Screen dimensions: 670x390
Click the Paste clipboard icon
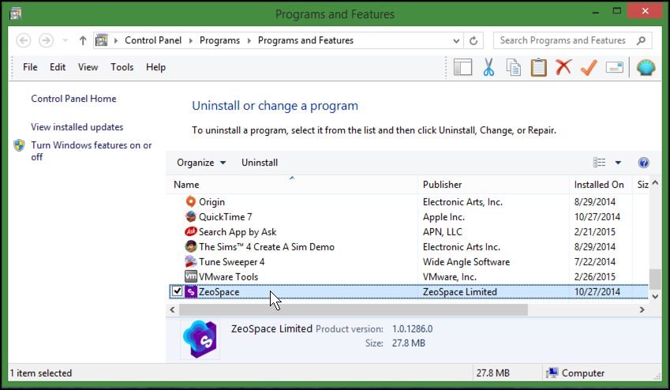click(538, 67)
